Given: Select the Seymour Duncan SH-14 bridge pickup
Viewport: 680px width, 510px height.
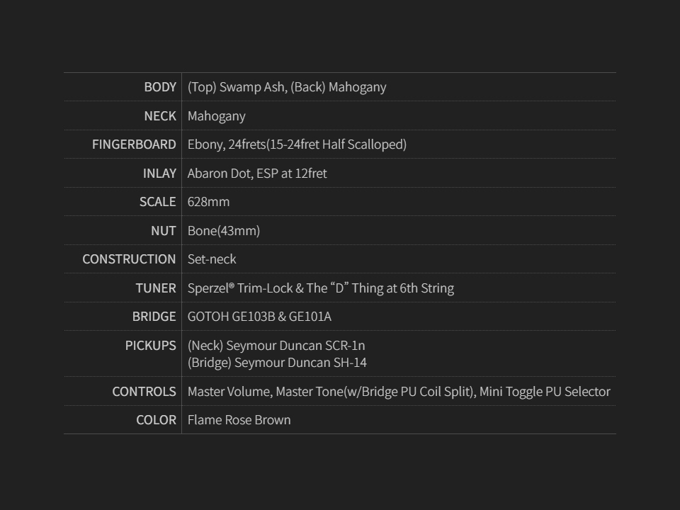Looking at the screenshot, I should (x=277, y=363).
